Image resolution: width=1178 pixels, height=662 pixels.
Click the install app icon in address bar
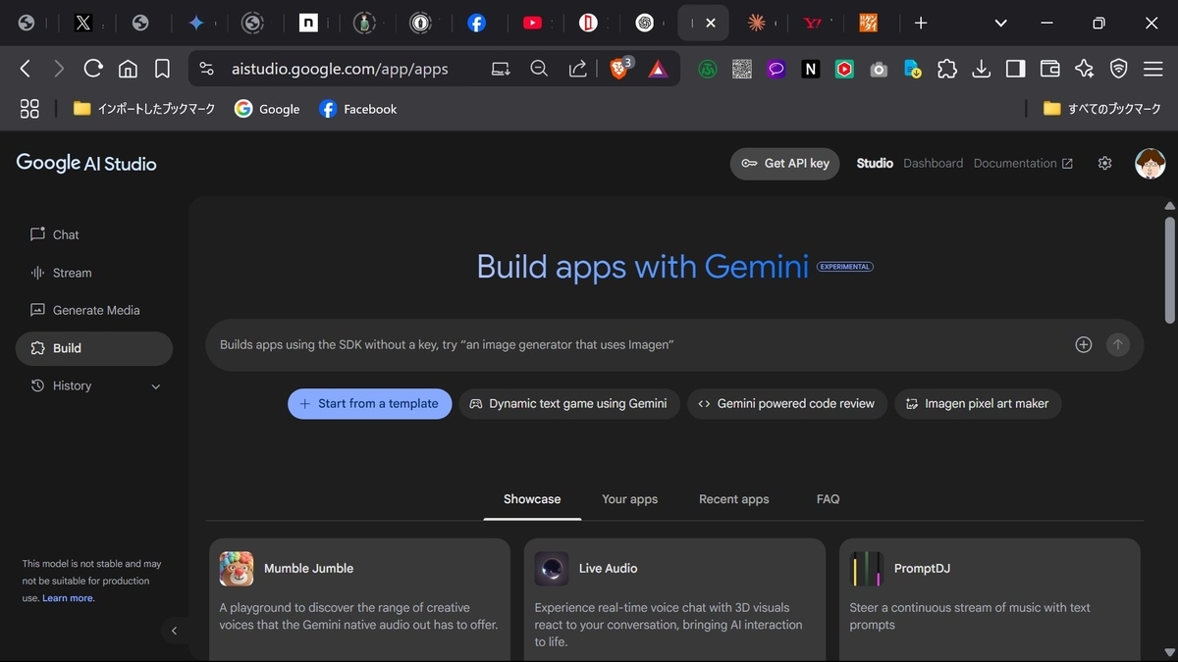501,69
